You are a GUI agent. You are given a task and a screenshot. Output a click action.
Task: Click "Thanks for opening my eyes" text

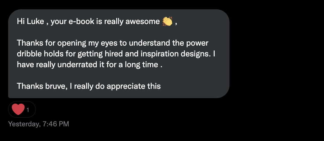click(x=59, y=43)
